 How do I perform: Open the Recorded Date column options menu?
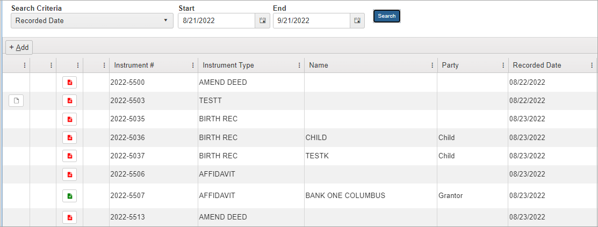592,65
